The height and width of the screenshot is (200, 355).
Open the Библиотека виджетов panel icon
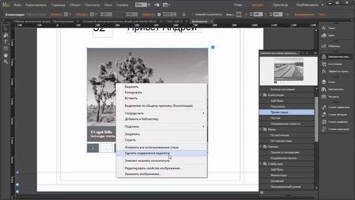[324, 57]
